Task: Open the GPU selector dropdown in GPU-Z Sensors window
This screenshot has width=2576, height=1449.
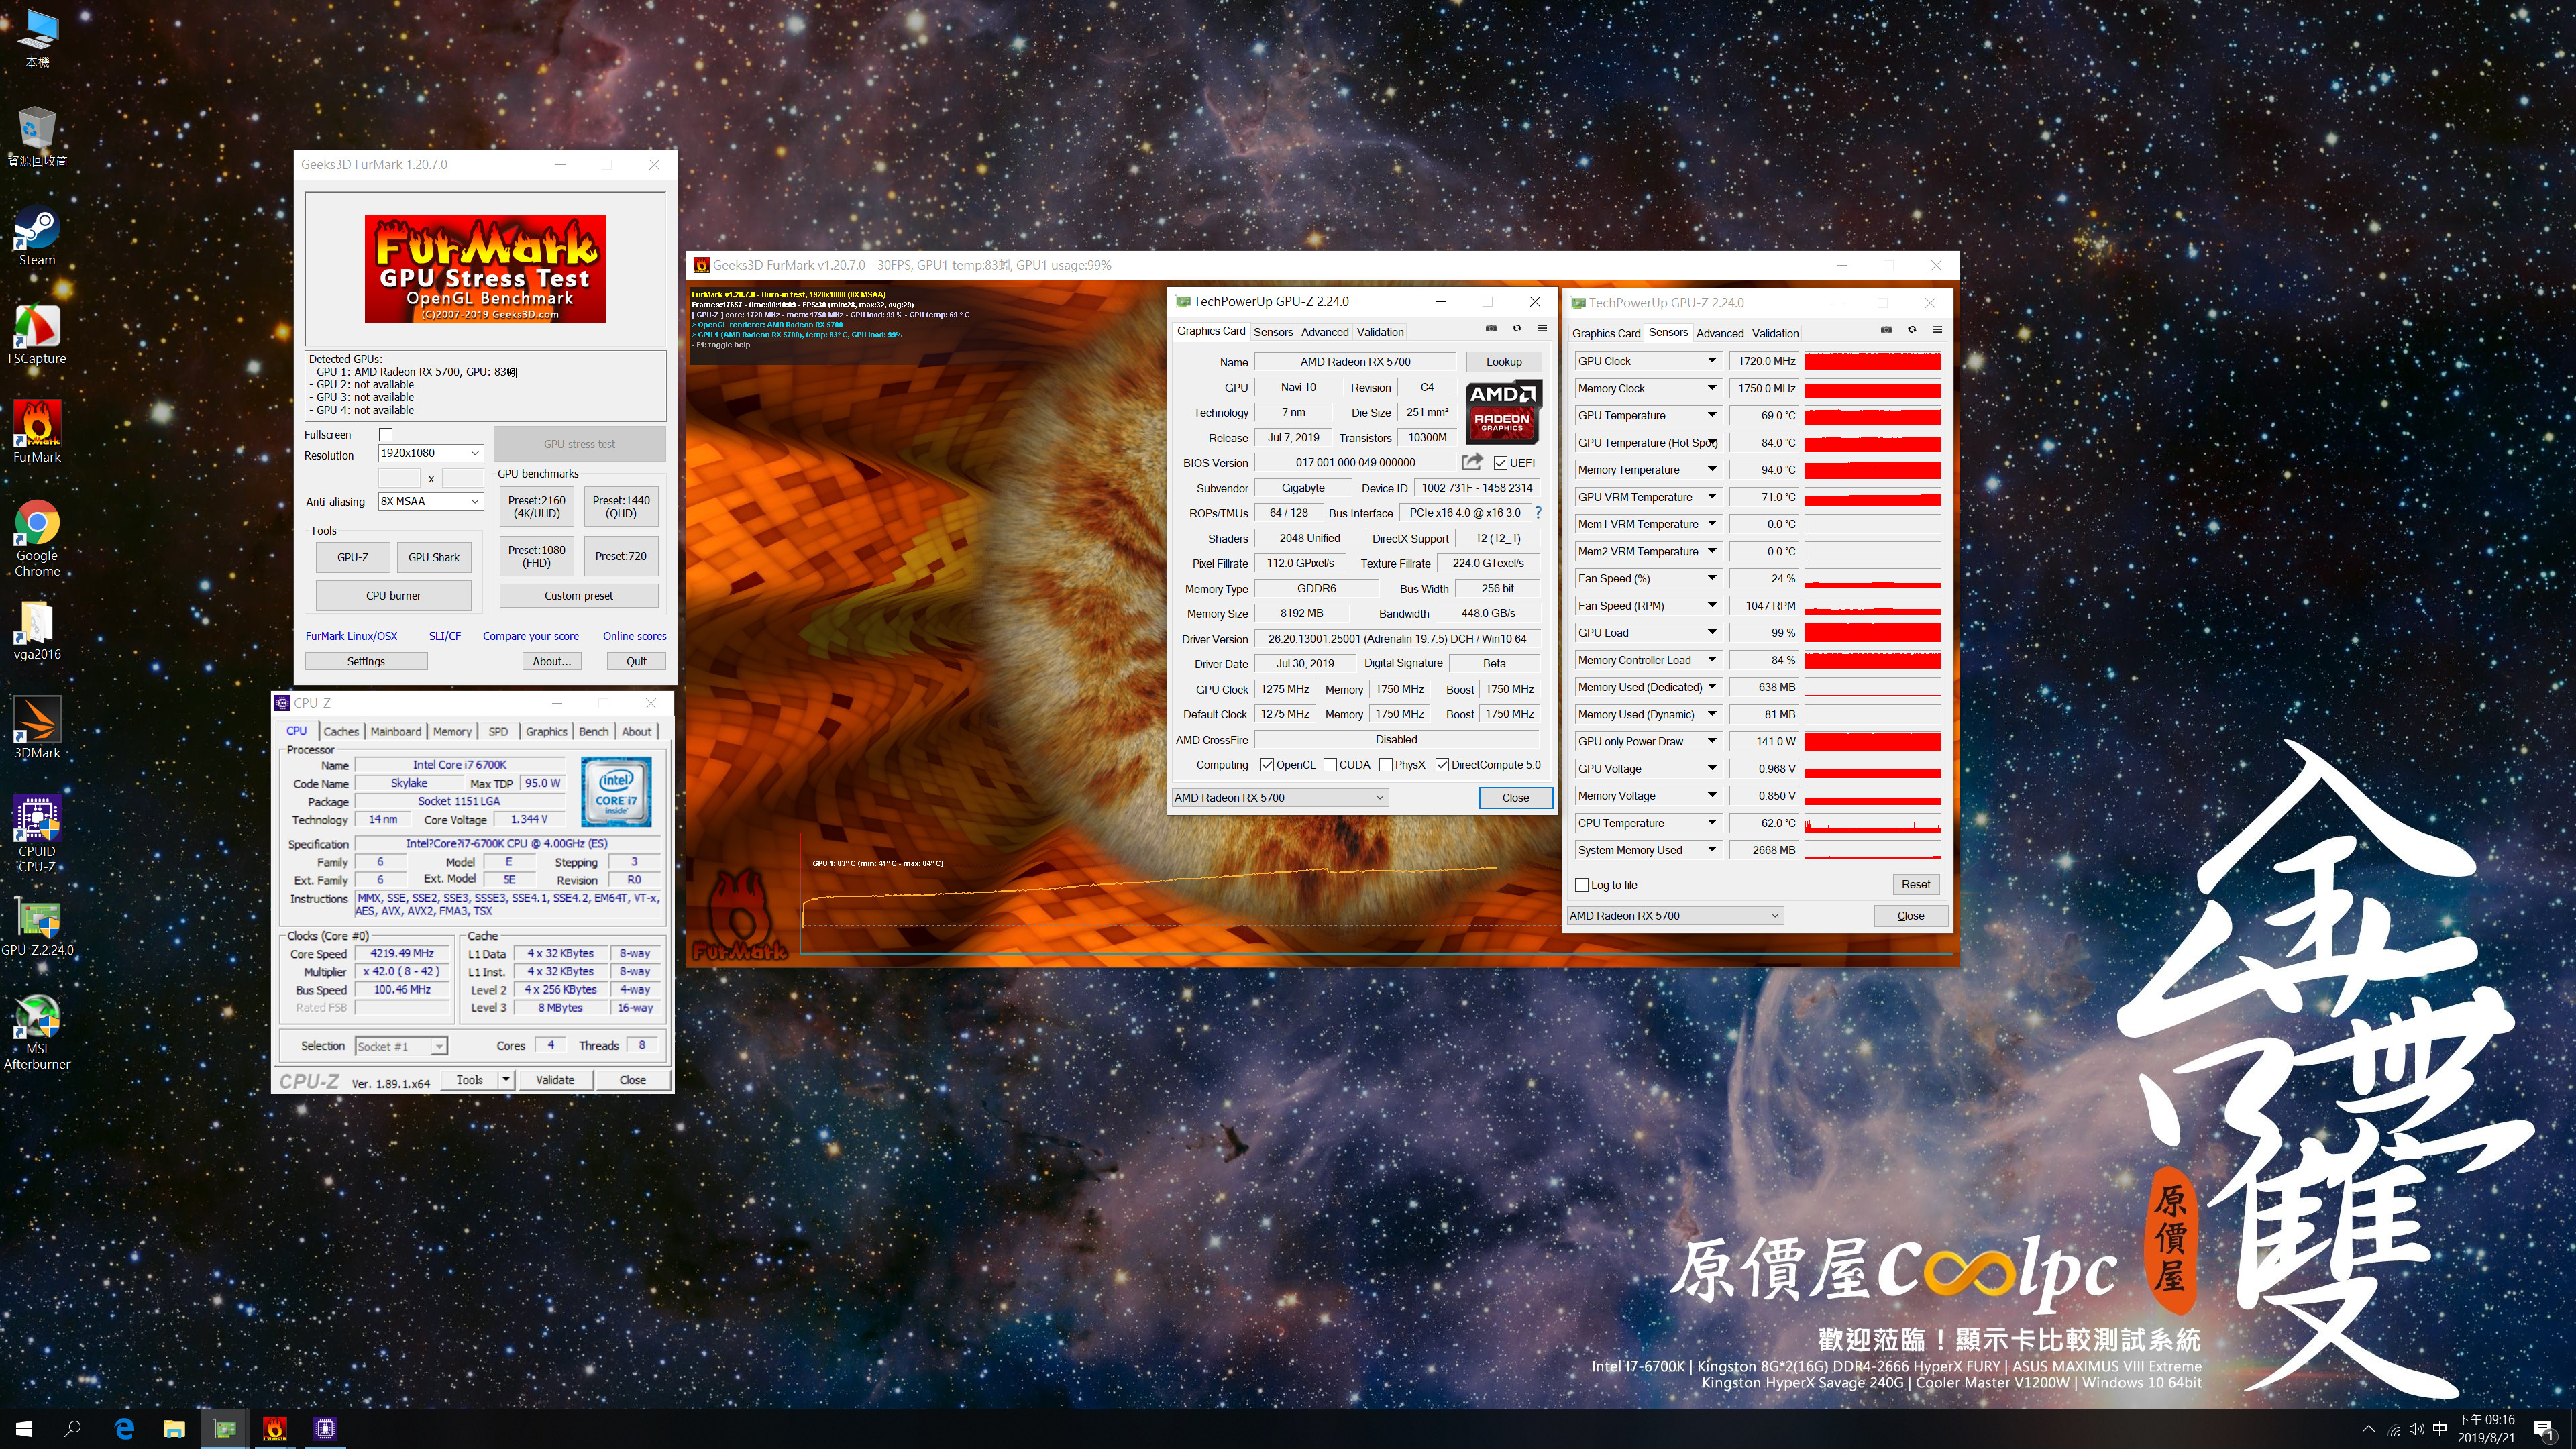Action: 1675,916
